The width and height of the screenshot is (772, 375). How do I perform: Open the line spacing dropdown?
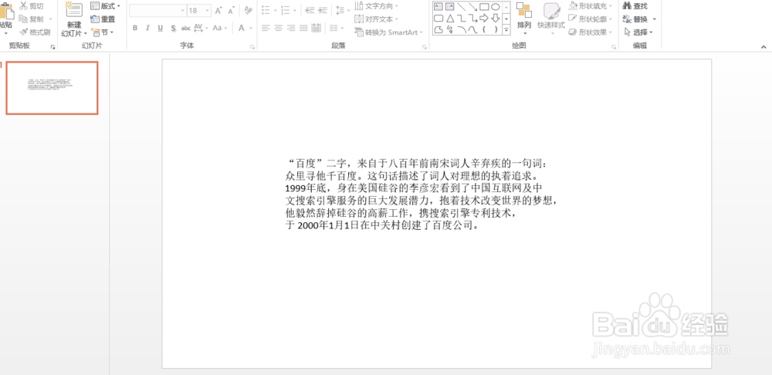344,10
